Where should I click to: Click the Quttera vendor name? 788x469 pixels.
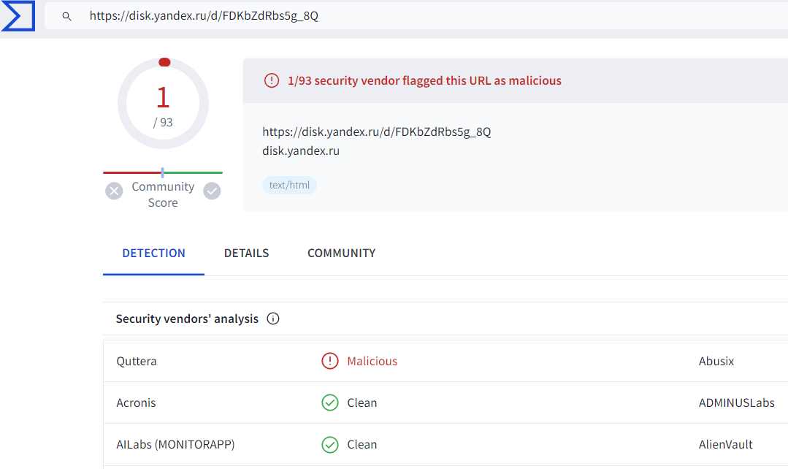136,361
